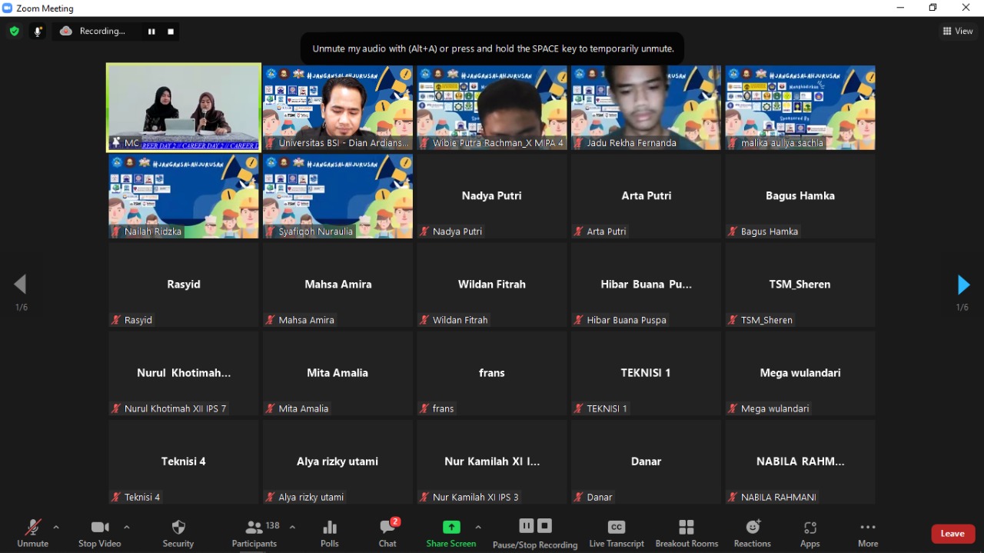Click the Mega wulandari participant tile
This screenshot has height=553, width=984.
click(800, 373)
